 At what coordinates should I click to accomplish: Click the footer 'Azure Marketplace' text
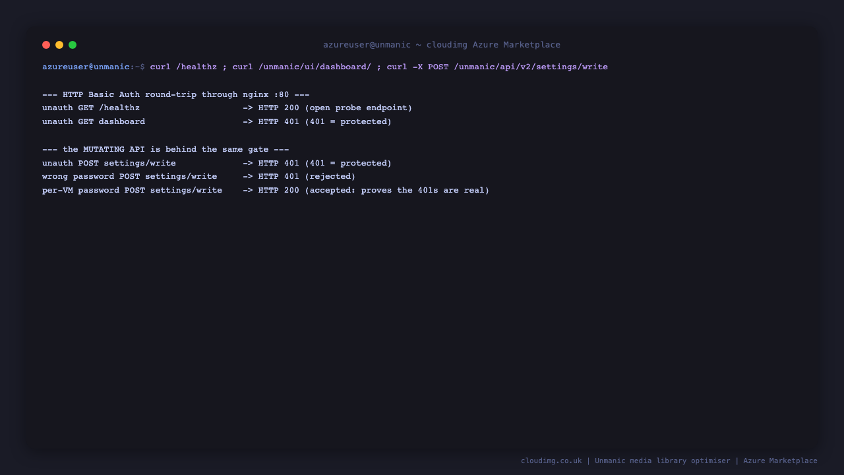[780, 460]
